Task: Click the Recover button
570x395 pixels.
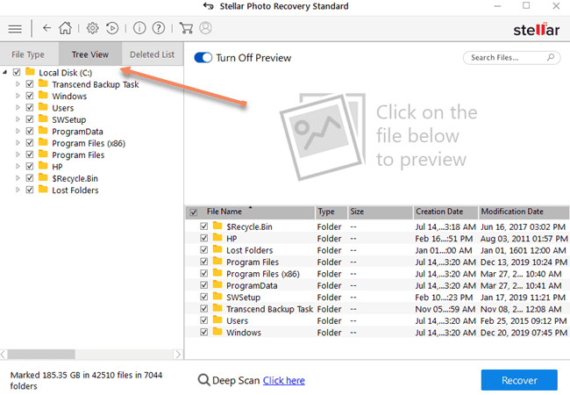Action: [x=518, y=380]
